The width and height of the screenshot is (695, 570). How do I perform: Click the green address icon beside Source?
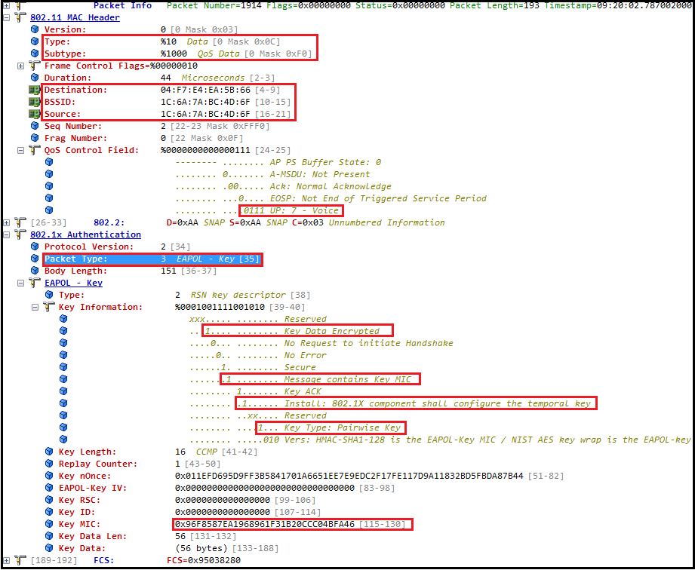click(x=35, y=114)
